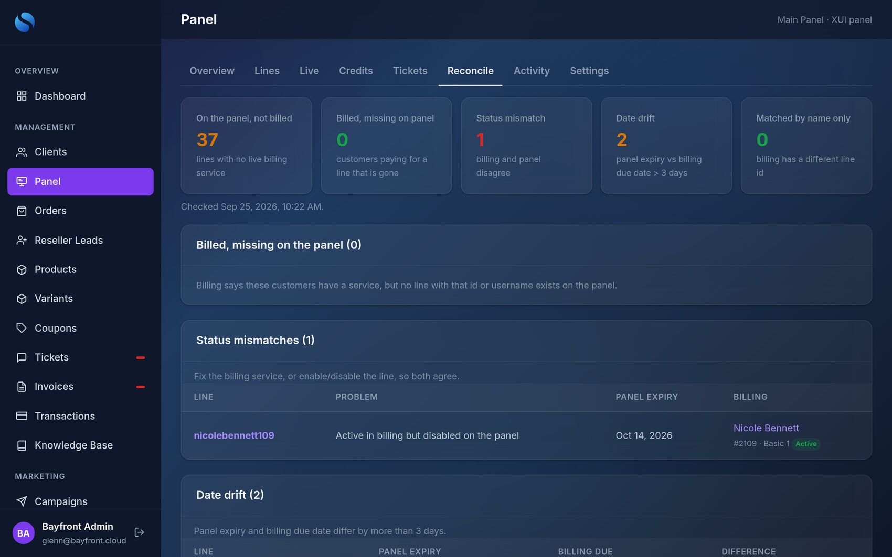Switch to the Lines tab
The image size is (892, 557).
tap(267, 71)
